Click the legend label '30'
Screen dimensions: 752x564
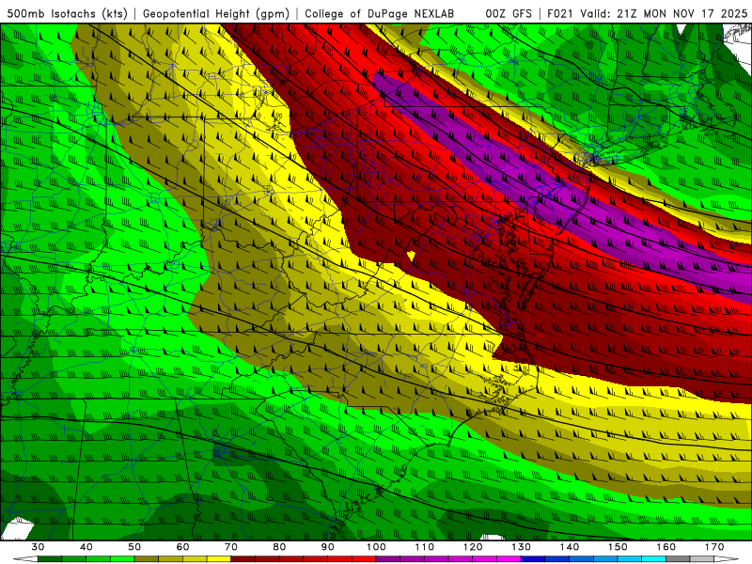(38, 547)
